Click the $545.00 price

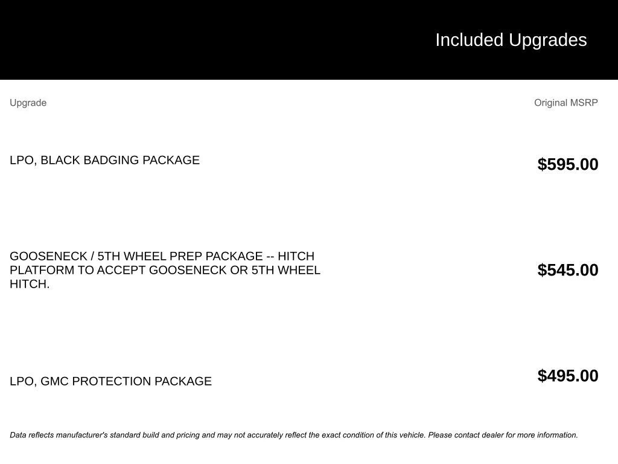tap(568, 270)
